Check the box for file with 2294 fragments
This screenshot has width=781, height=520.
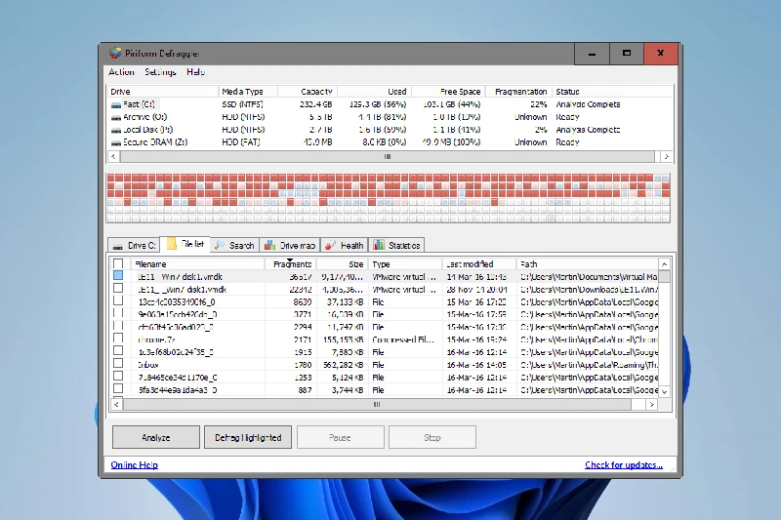[118, 326]
